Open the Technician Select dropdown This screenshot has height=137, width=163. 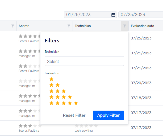tap(84, 61)
